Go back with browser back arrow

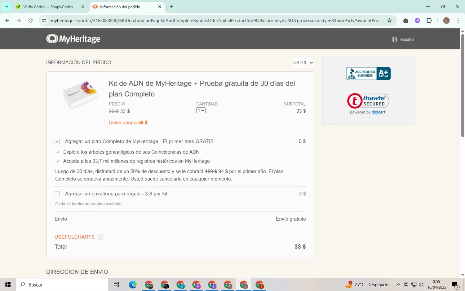tap(7, 20)
